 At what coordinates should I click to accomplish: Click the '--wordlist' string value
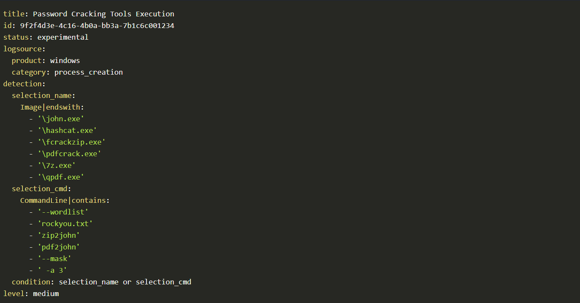[x=63, y=212]
